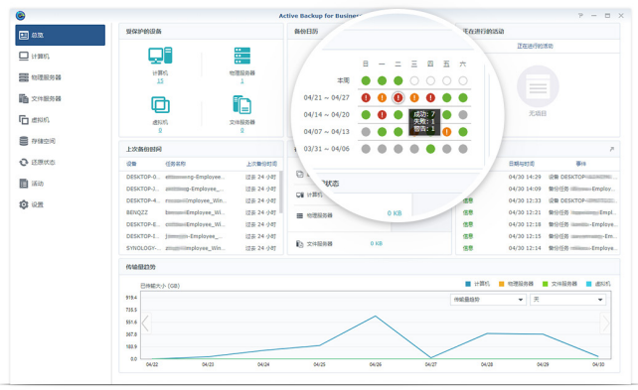Open the 存储空间 storage sidebar section
Screen dimensions: 638x390
[61, 141]
